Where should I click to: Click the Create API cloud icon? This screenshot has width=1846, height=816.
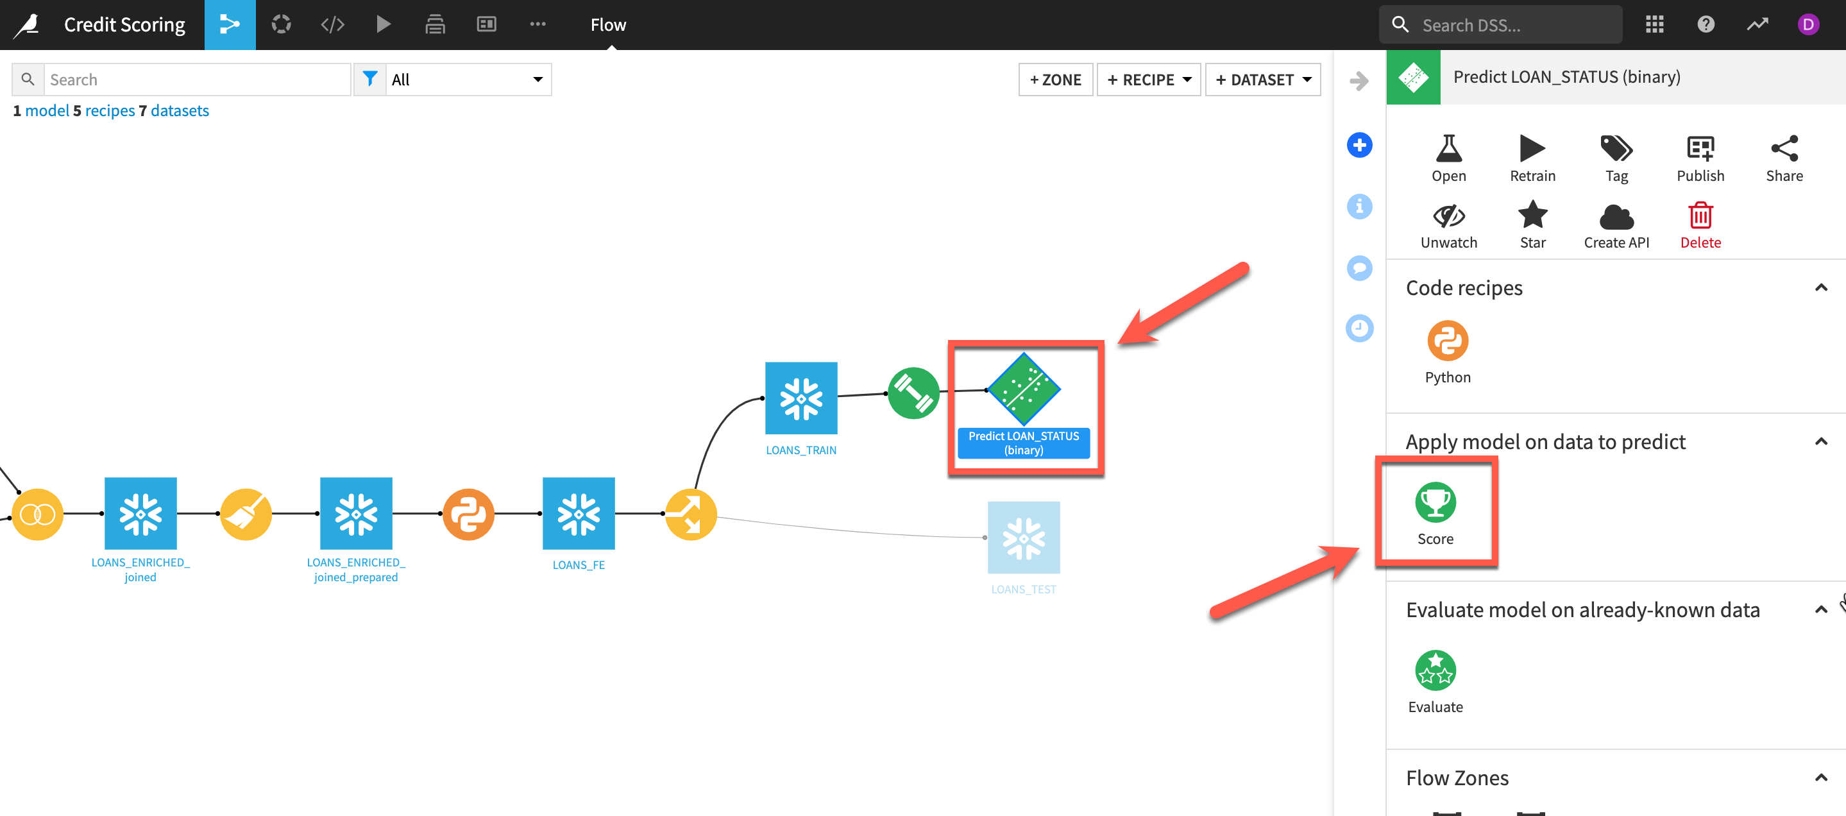[1616, 216]
